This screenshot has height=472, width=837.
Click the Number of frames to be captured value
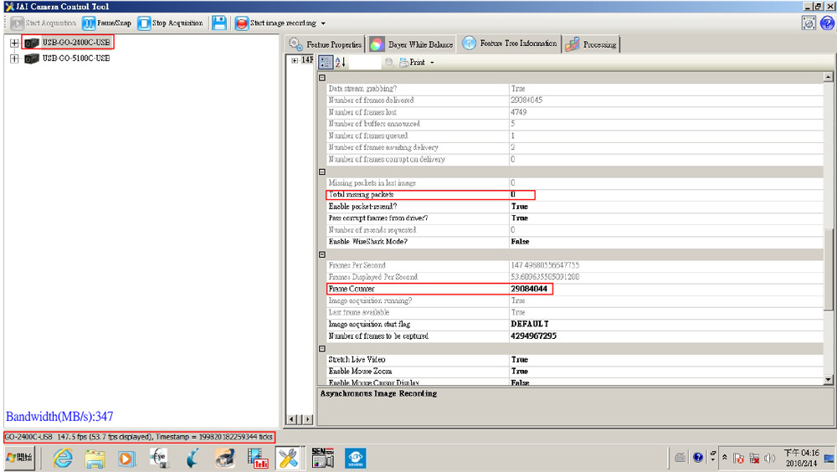point(533,336)
